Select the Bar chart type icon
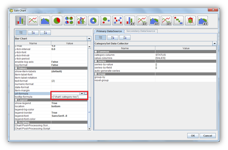The image size is (228, 150). point(21,21)
